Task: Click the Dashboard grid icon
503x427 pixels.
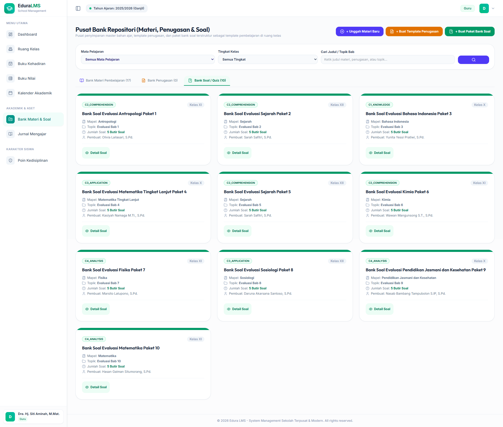Action: click(x=10, y=34)
